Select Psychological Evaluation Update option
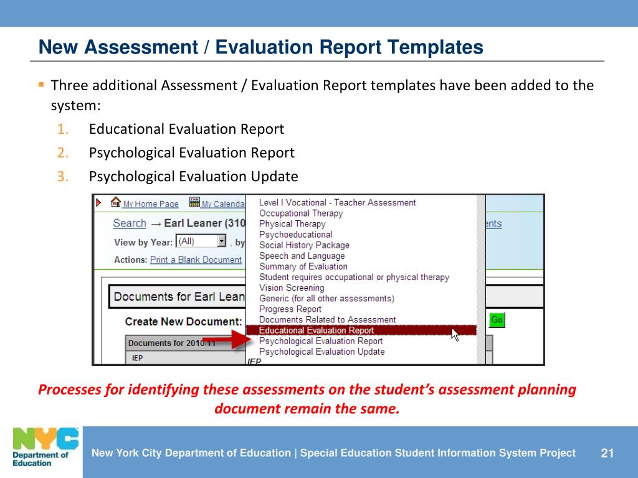 tap(321, 352)
